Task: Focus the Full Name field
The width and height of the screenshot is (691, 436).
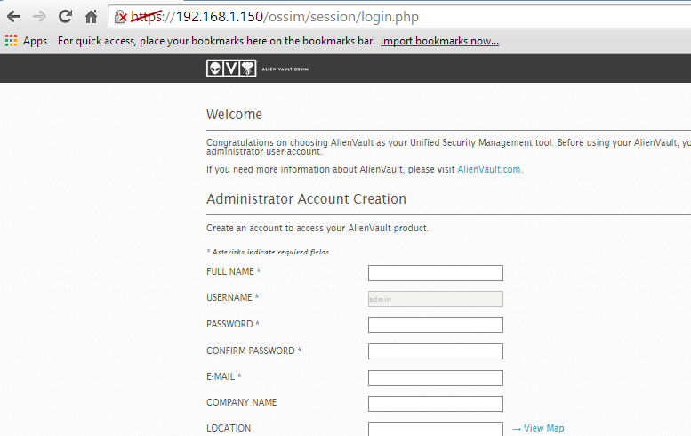Action: click(435, 273)
